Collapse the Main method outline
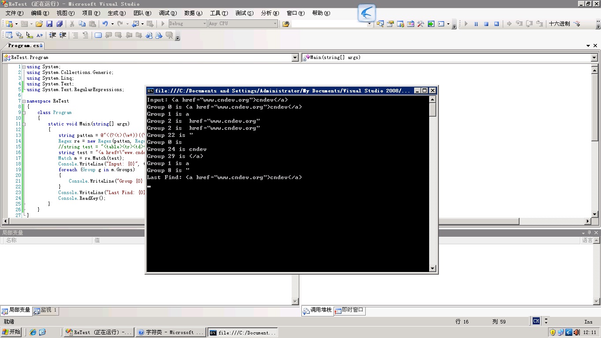 coord(24,124)
